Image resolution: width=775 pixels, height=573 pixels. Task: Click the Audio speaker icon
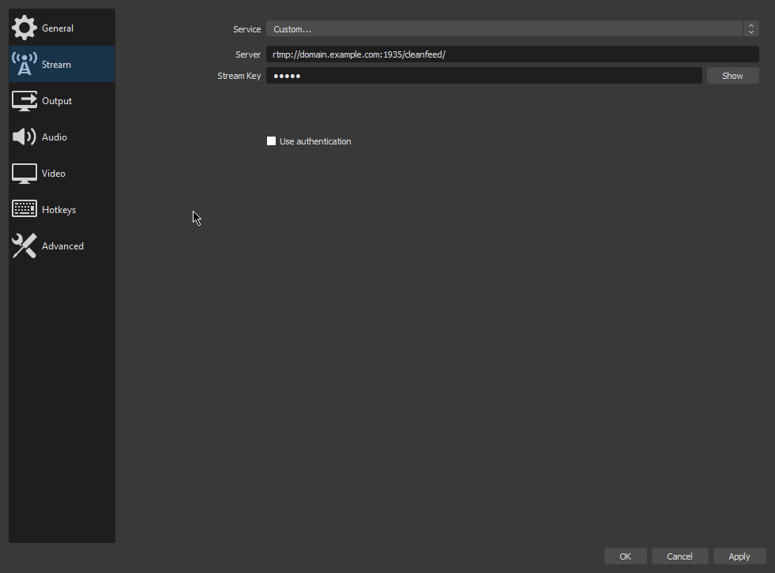(22, 137)
